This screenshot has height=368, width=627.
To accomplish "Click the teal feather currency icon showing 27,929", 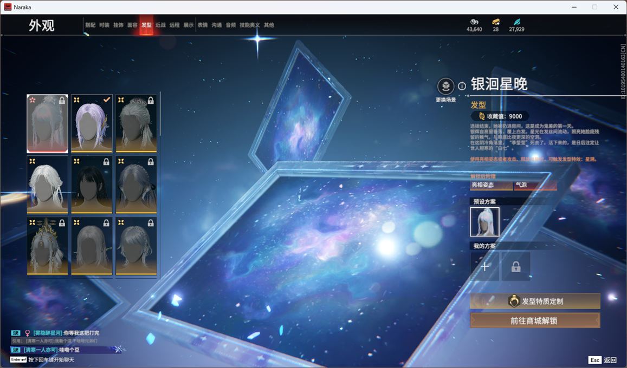I will click(x=516, y=22).
